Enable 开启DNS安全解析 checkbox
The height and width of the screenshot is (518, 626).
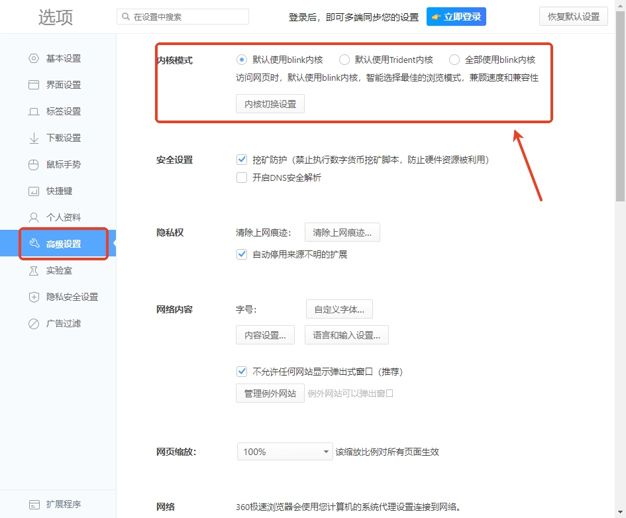242,178
